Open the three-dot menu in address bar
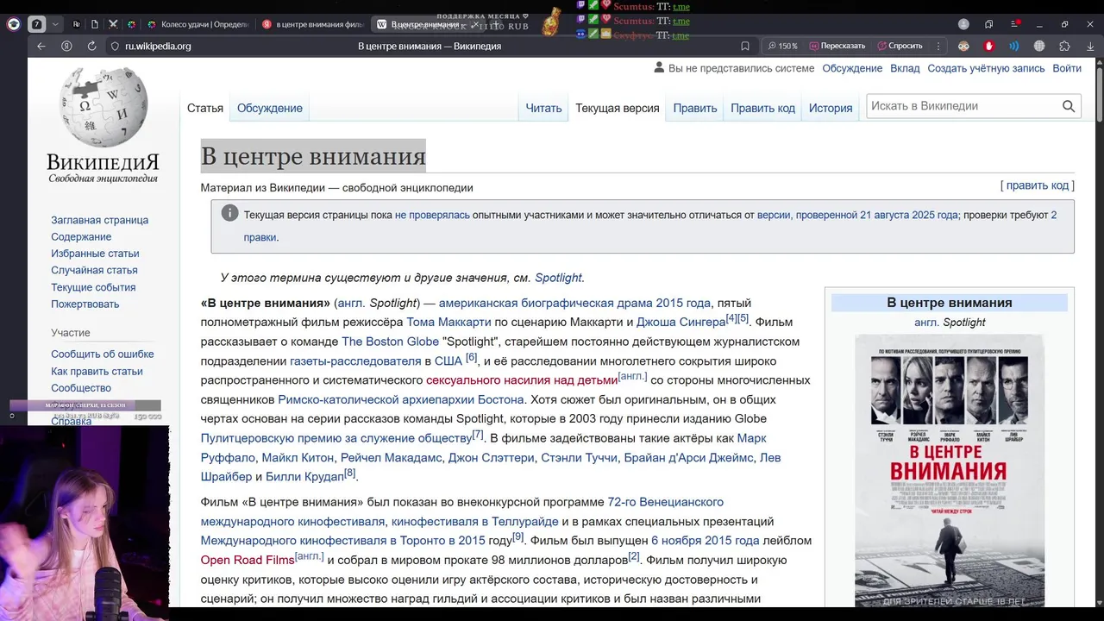 [x=938, y=46]
